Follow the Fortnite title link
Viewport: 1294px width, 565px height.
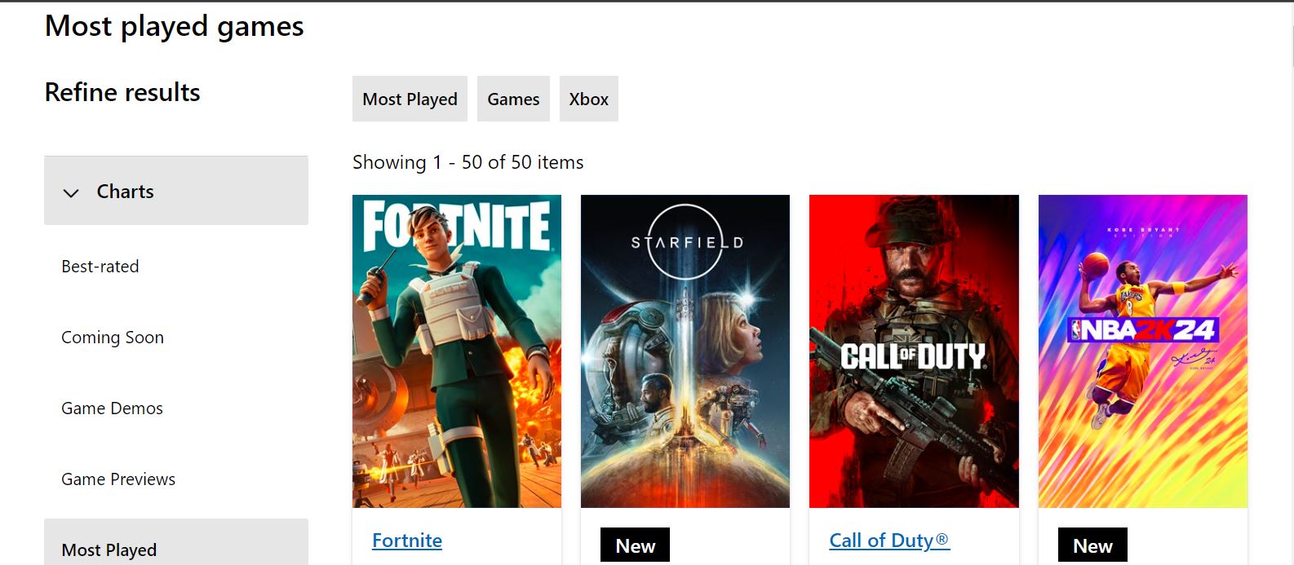click(407, 541)
